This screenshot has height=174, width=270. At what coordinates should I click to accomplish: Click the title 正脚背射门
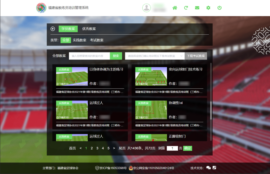click(x=177, y=136)
